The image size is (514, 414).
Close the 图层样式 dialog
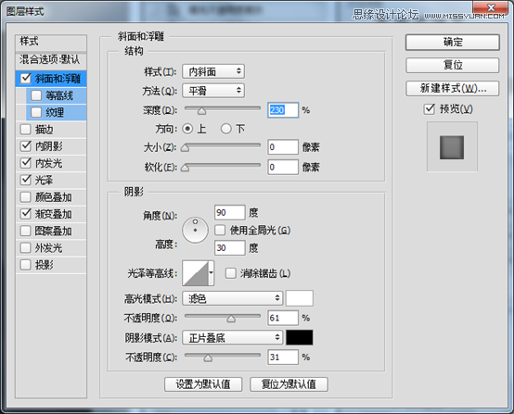tap(491, 7)
